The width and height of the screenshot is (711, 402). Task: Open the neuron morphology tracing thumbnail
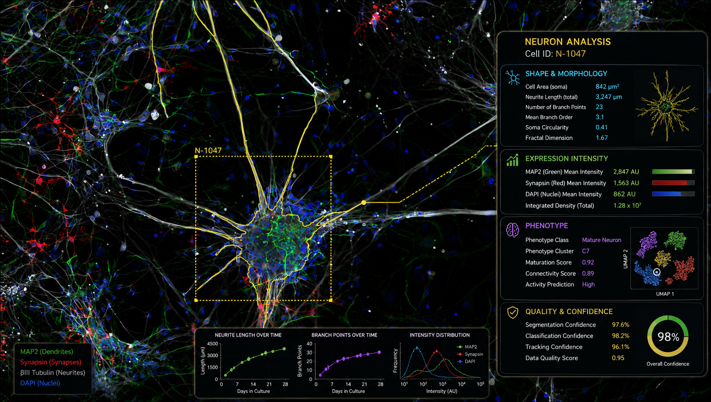(x=667, y=107)
